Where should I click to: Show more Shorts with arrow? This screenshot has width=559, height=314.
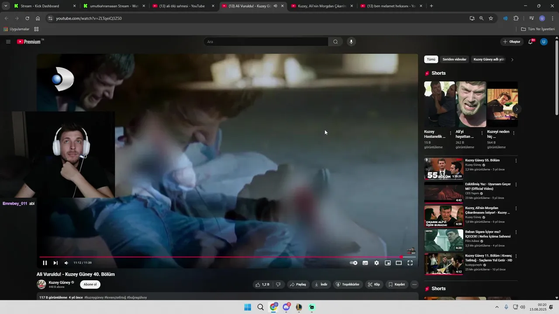pyautogui.click(x=517, y=109)
